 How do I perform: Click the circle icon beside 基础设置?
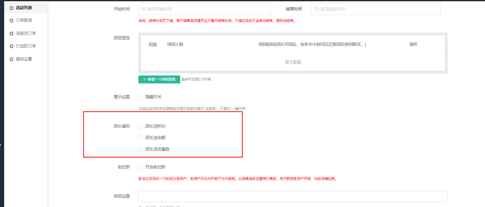click(12, 59)
